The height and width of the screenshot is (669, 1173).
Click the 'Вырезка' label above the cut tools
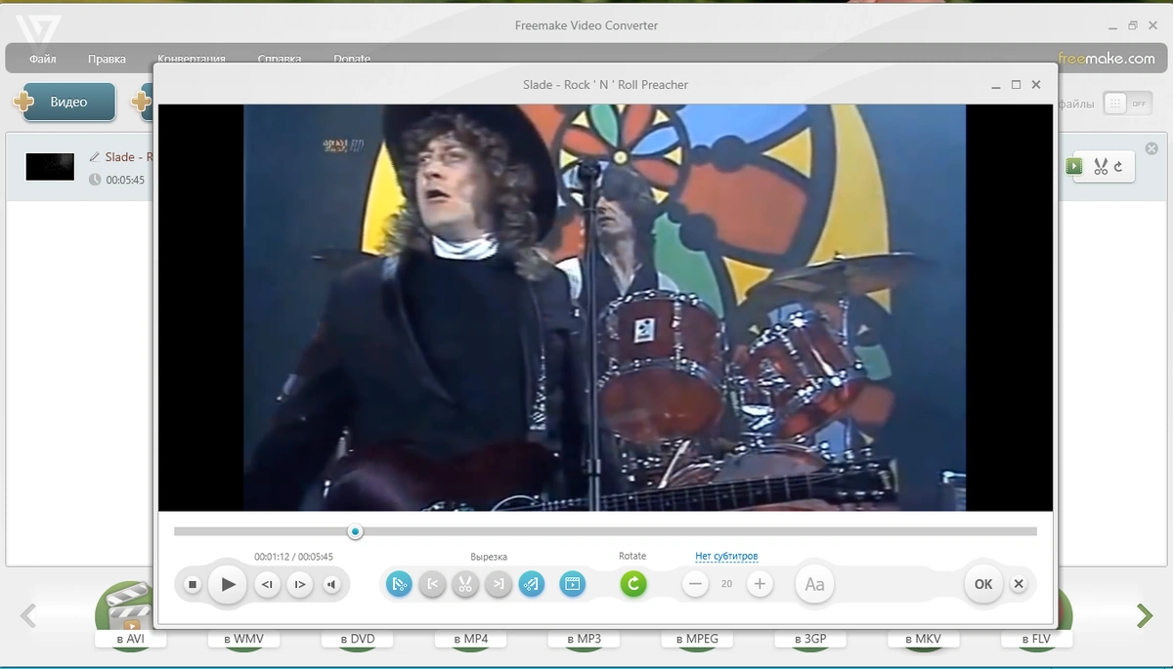[x=489, y=557]
